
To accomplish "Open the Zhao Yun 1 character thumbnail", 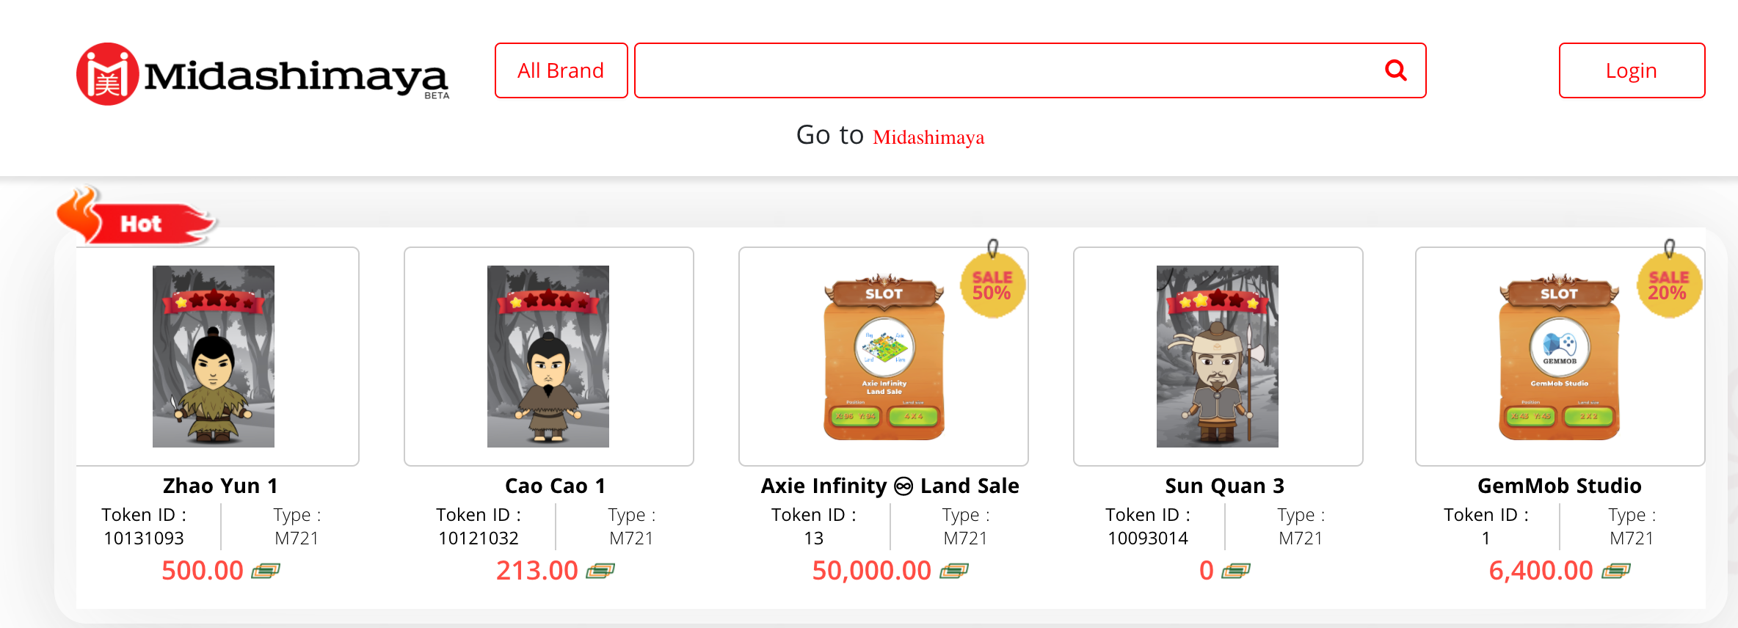I will point(214,357).
